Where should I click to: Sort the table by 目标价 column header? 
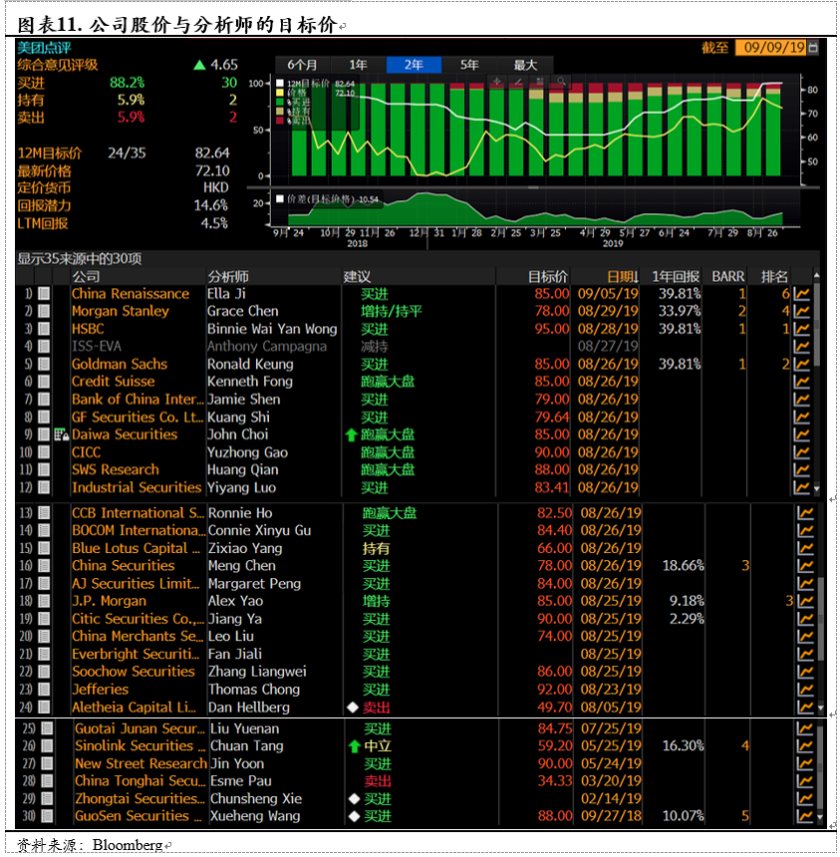coord(548,277)
